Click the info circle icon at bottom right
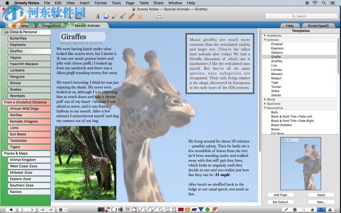Viewport: 341px width, 213px height. tap(295, 210)
